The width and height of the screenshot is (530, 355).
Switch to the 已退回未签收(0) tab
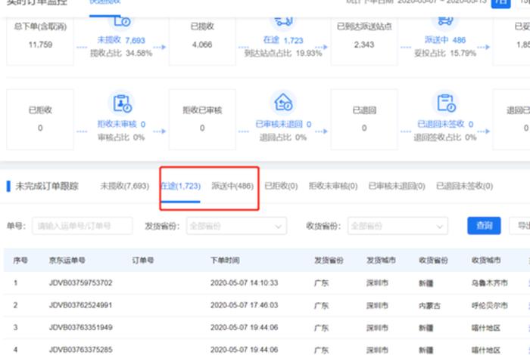(x=464, y=186)
